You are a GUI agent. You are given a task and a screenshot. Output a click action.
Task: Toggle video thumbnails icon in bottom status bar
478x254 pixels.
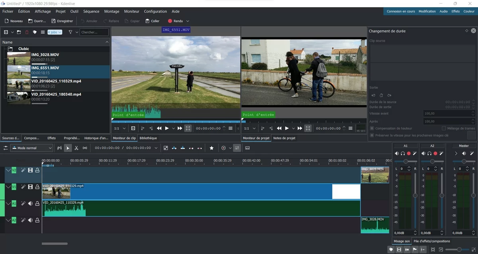[x=399, y=250]
